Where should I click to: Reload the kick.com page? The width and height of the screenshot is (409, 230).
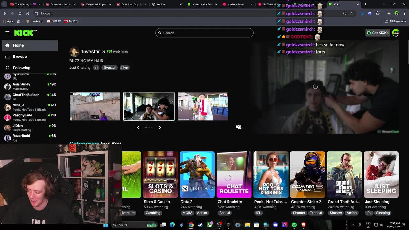pyautogui.click(x=20, y=13)
